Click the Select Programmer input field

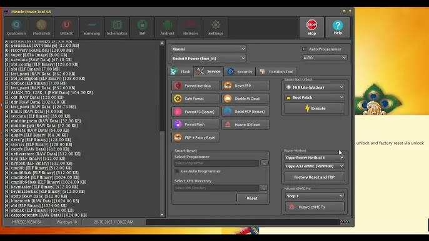click(x=216, y=163)
